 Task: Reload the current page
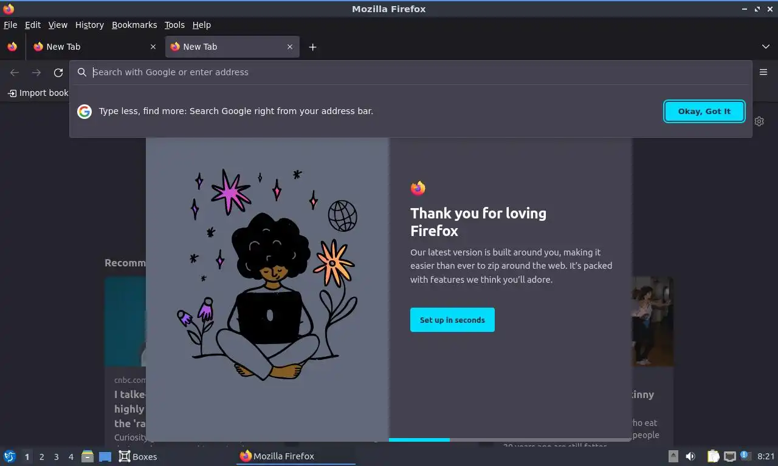click(58, 73)
